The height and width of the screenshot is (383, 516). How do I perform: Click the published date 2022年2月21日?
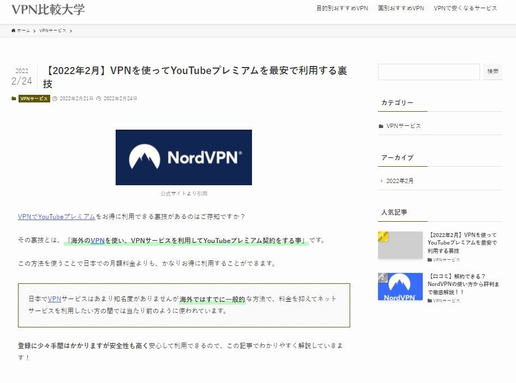pos(76,99)
